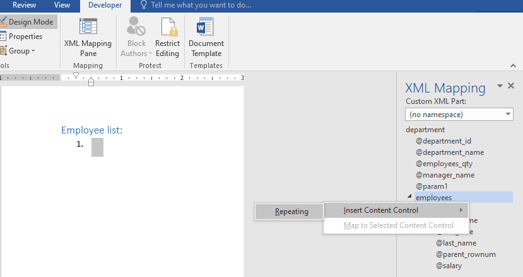Screen dimensions: 523x277
Task: Switch to the View tab
Action: pyautogui.click(x=62, y=5)
